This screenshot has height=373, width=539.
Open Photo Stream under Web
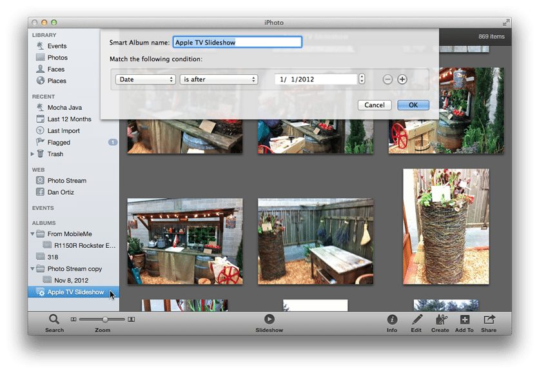pos(66,181)
